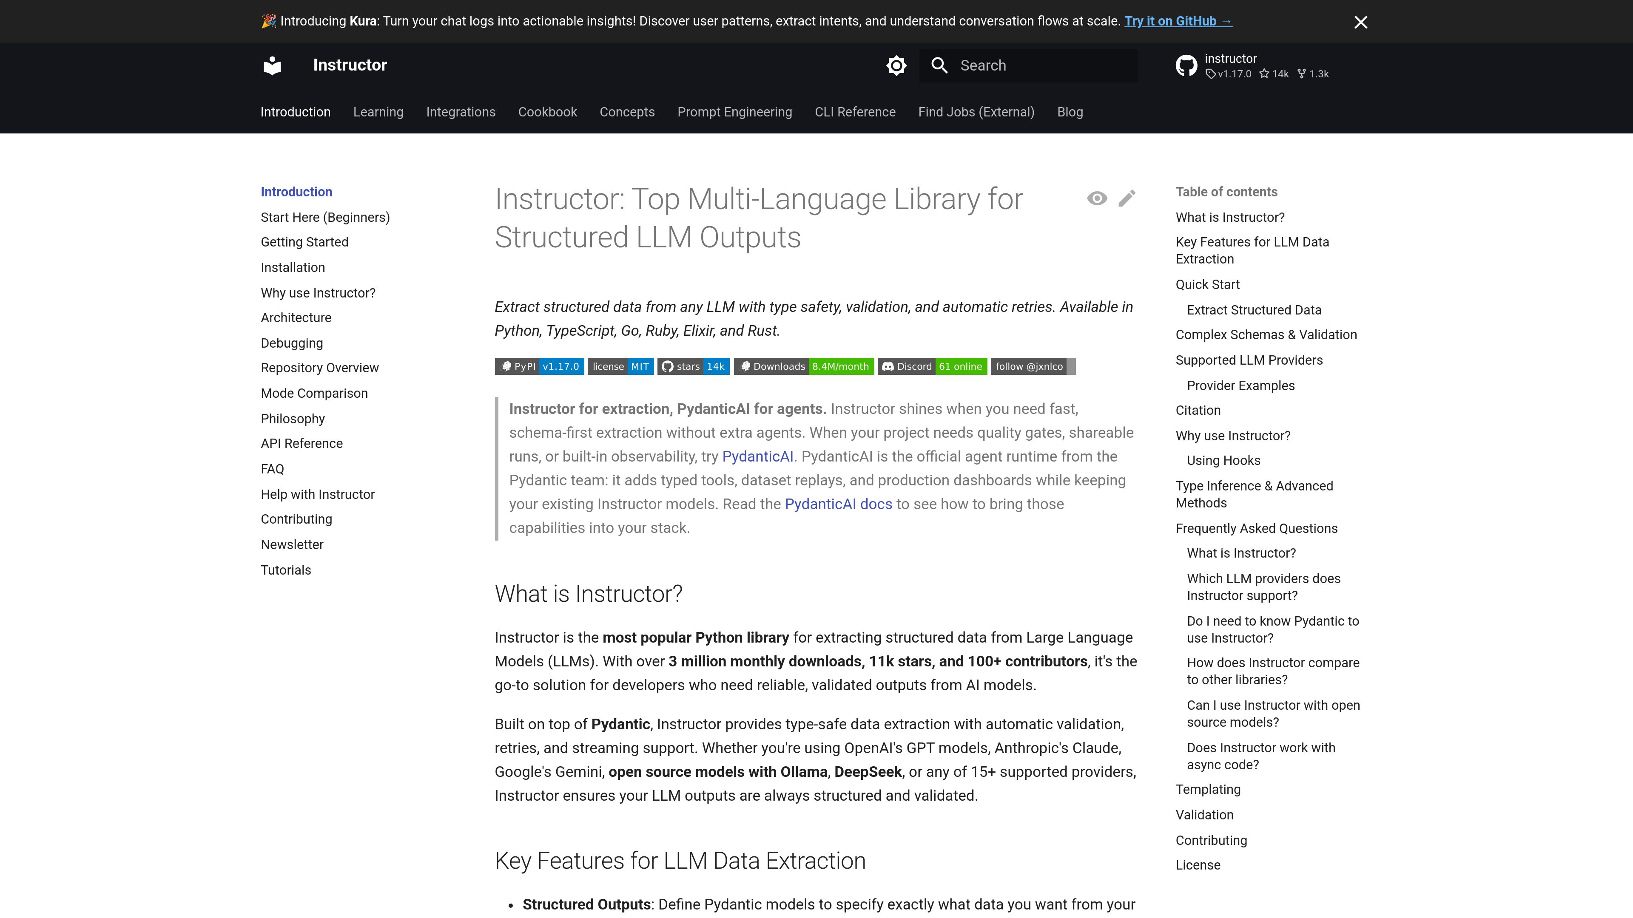
Task: Edit this page with pencil icon
Action: click(x=1127, y=199)
